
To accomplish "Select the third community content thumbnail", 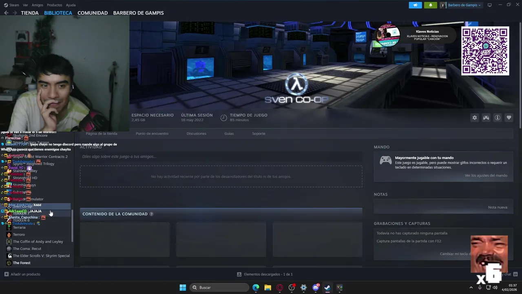I will tap(317, 240).
